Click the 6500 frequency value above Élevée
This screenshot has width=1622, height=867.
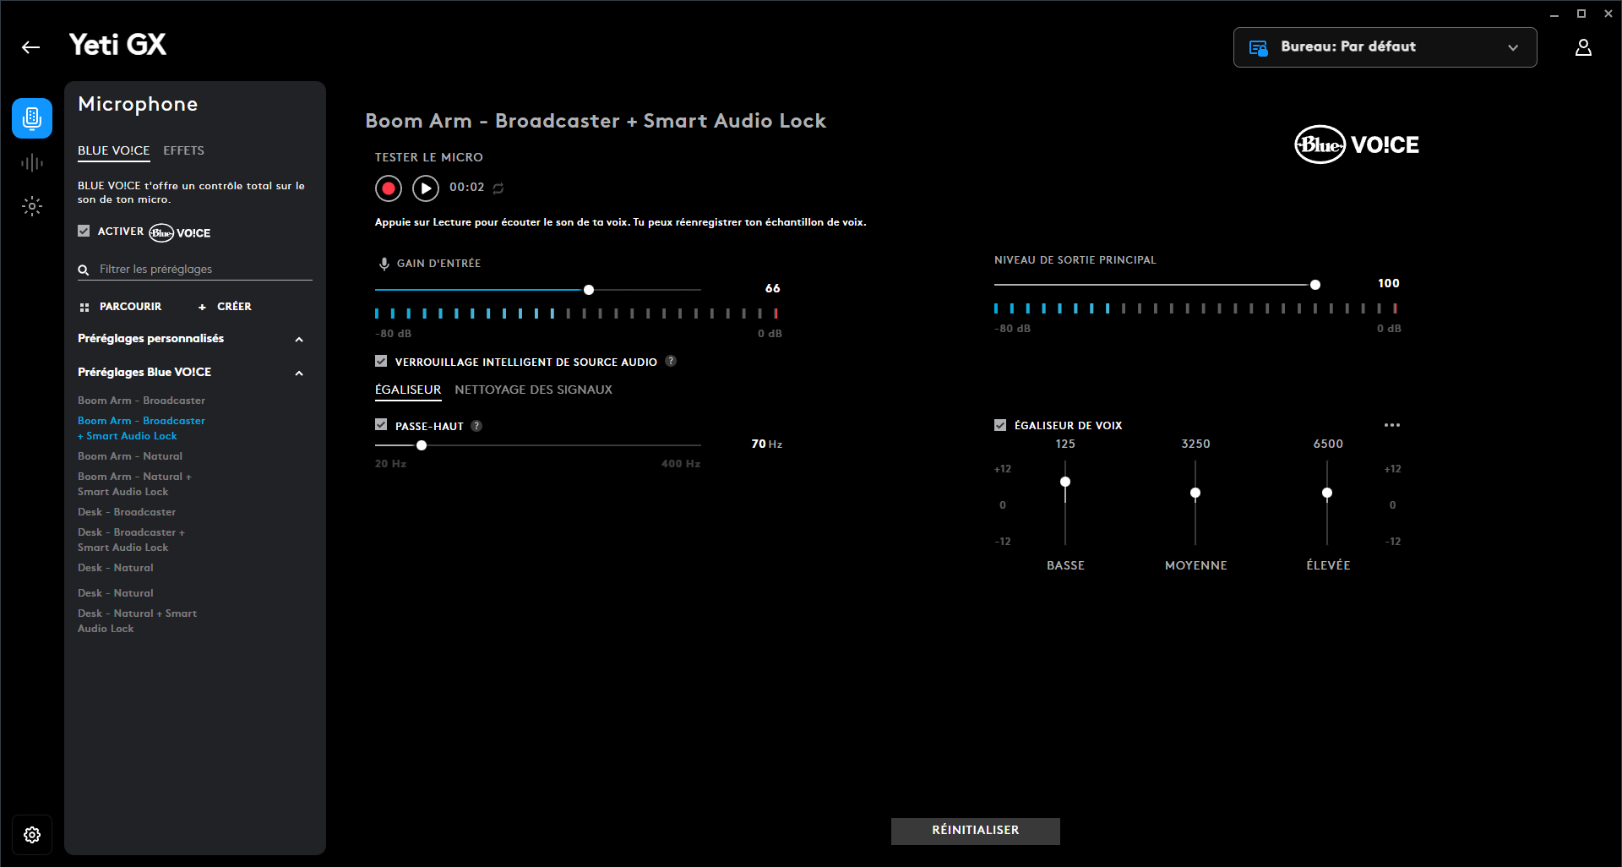1328,444
